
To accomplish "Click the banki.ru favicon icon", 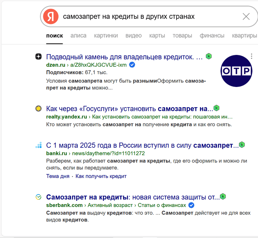I will pos(38,145).
